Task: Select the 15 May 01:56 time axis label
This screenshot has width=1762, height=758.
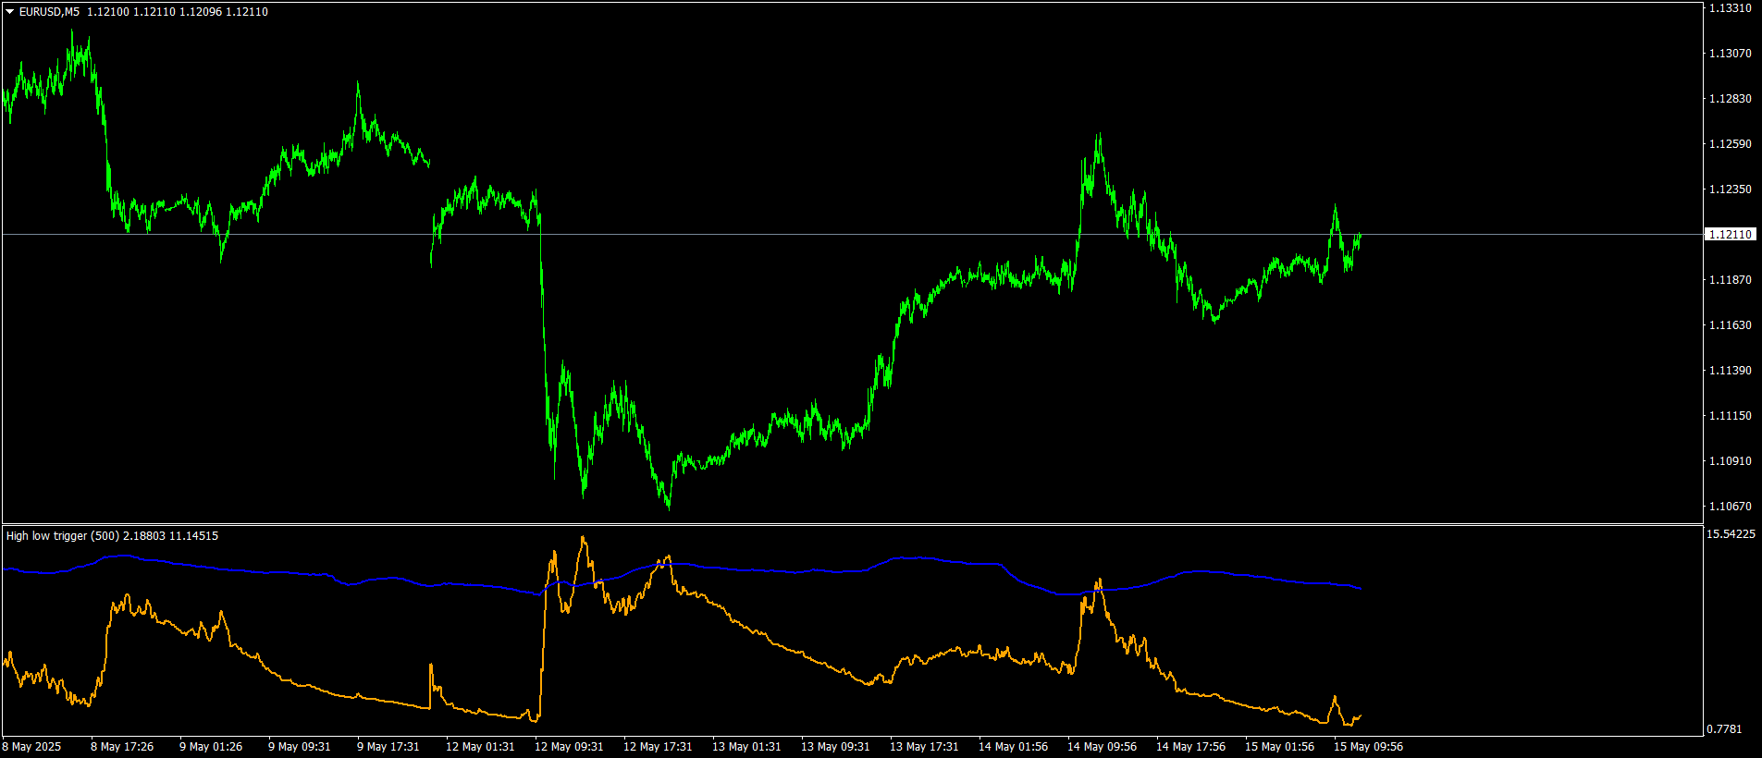Action: pos(1279,747)
